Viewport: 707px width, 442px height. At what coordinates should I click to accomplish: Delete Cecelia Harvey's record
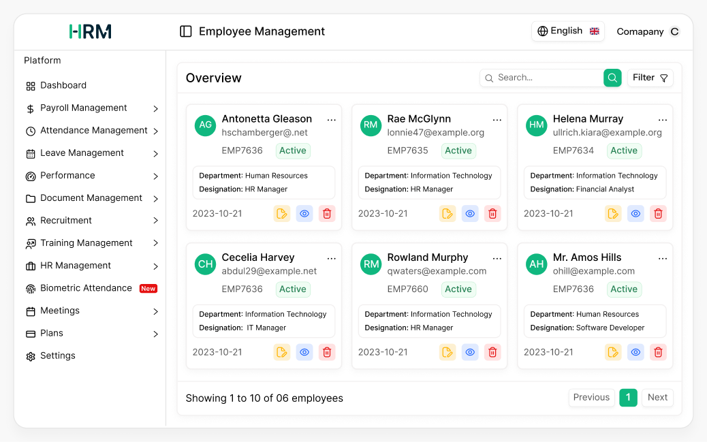pos(327,352)
